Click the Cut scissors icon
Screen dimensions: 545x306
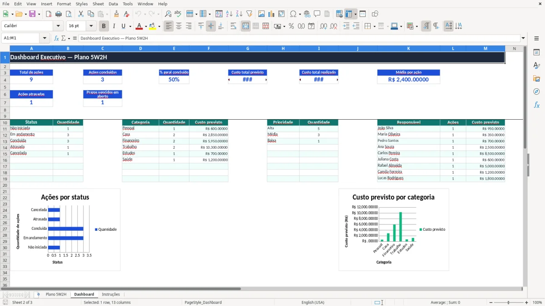pos(81,14)
